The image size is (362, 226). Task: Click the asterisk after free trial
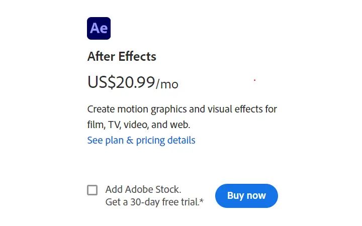coord(202,200)
